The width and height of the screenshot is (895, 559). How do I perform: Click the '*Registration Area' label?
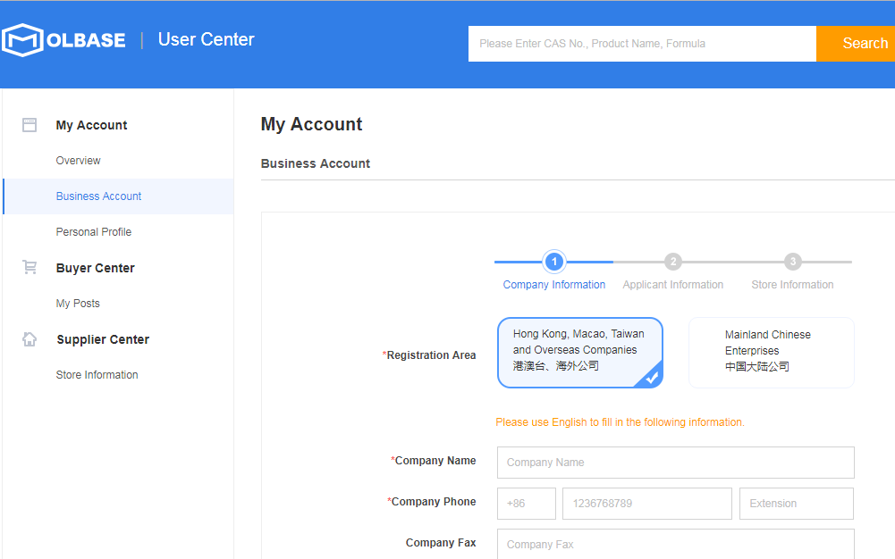(x=428, y=355)
